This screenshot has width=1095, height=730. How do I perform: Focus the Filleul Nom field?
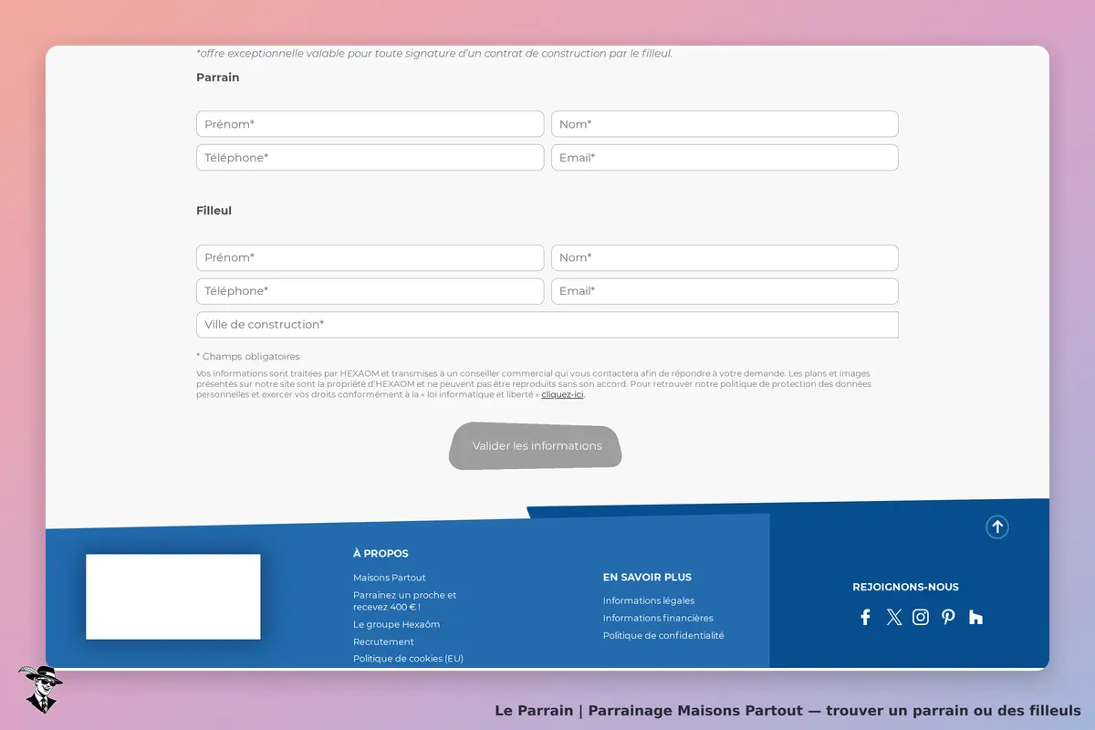point(725,257)
